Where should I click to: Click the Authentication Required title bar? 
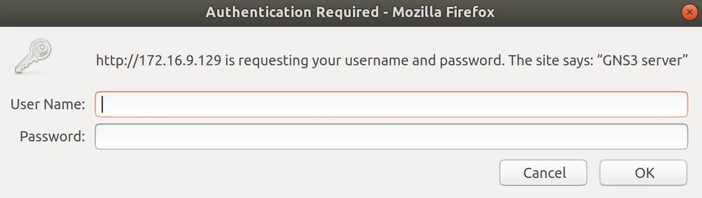click(x=351, y=13)
